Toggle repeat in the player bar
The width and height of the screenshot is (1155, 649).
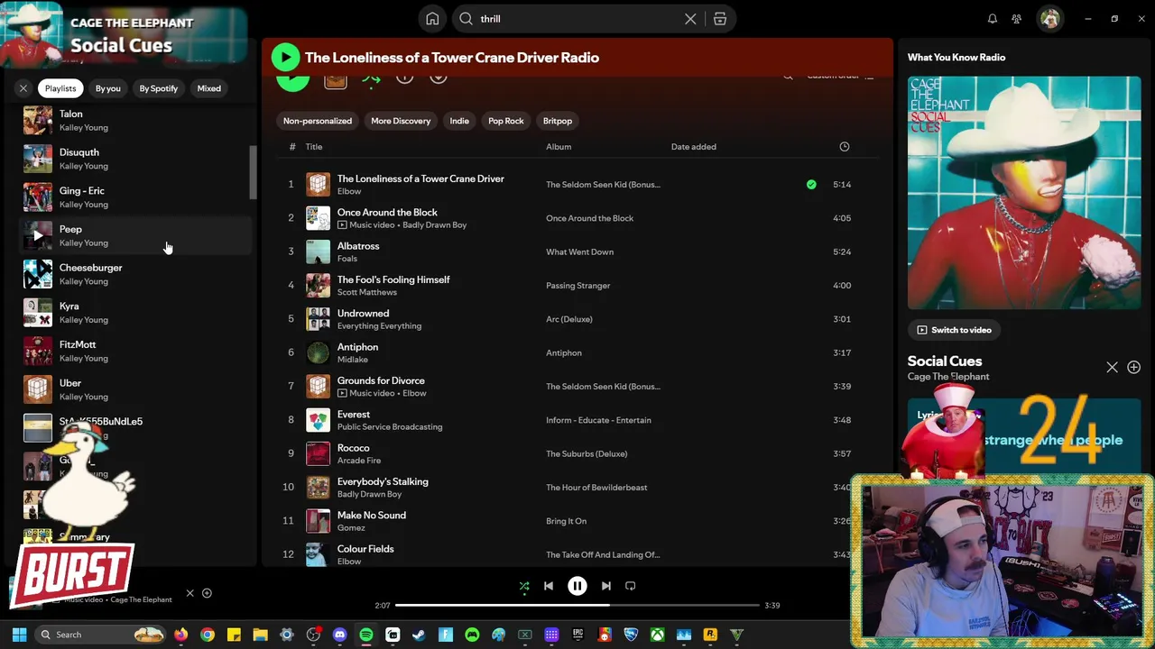pyautogui.click(x=631, y=586)
